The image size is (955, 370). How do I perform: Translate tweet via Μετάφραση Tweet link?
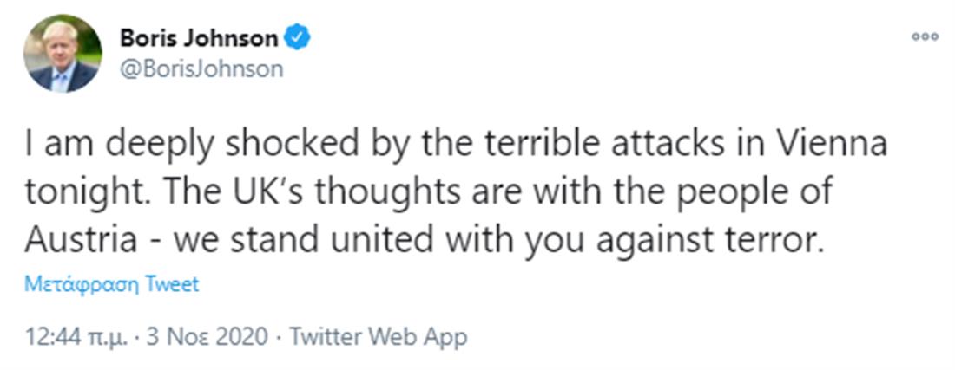[x=112, y=284]
